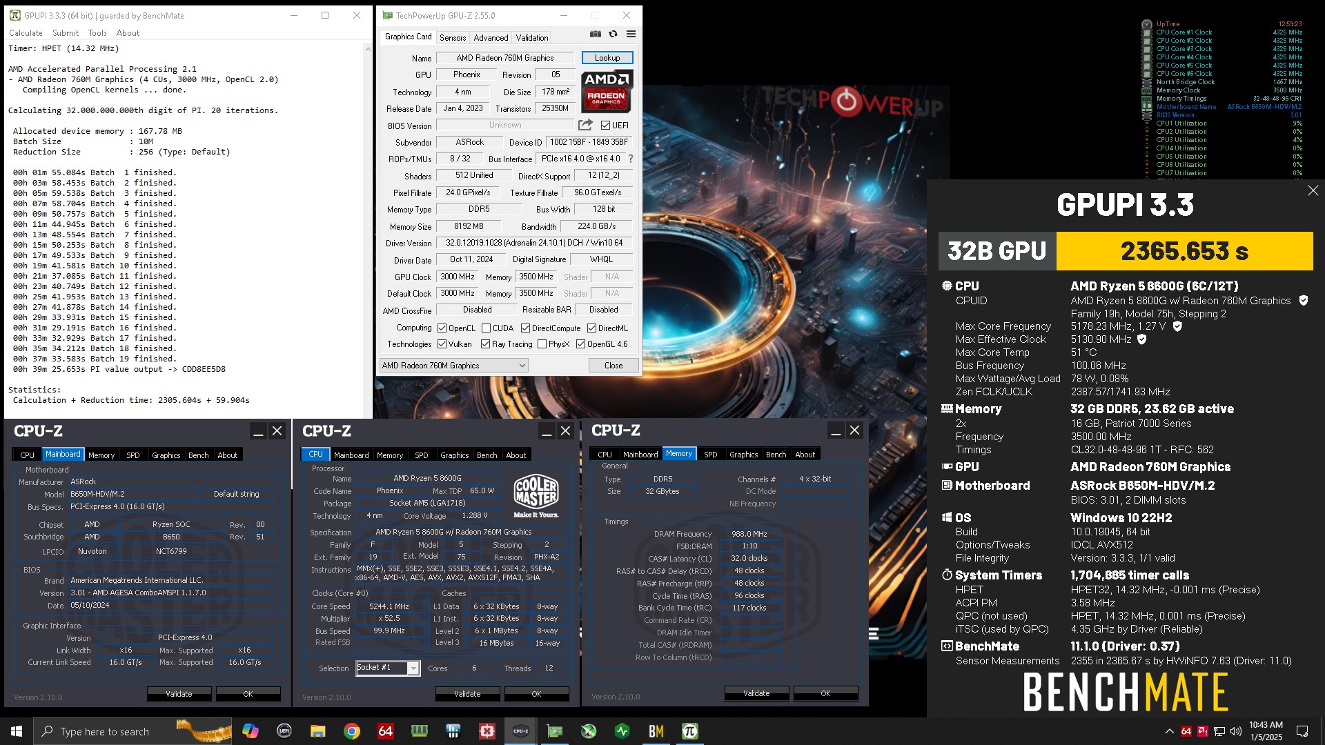Image resolution: width=1325 pixels, height=745 pixels.
Task: Switch to the Sensors tab in GPU-Z
Action: click(453, 38)
